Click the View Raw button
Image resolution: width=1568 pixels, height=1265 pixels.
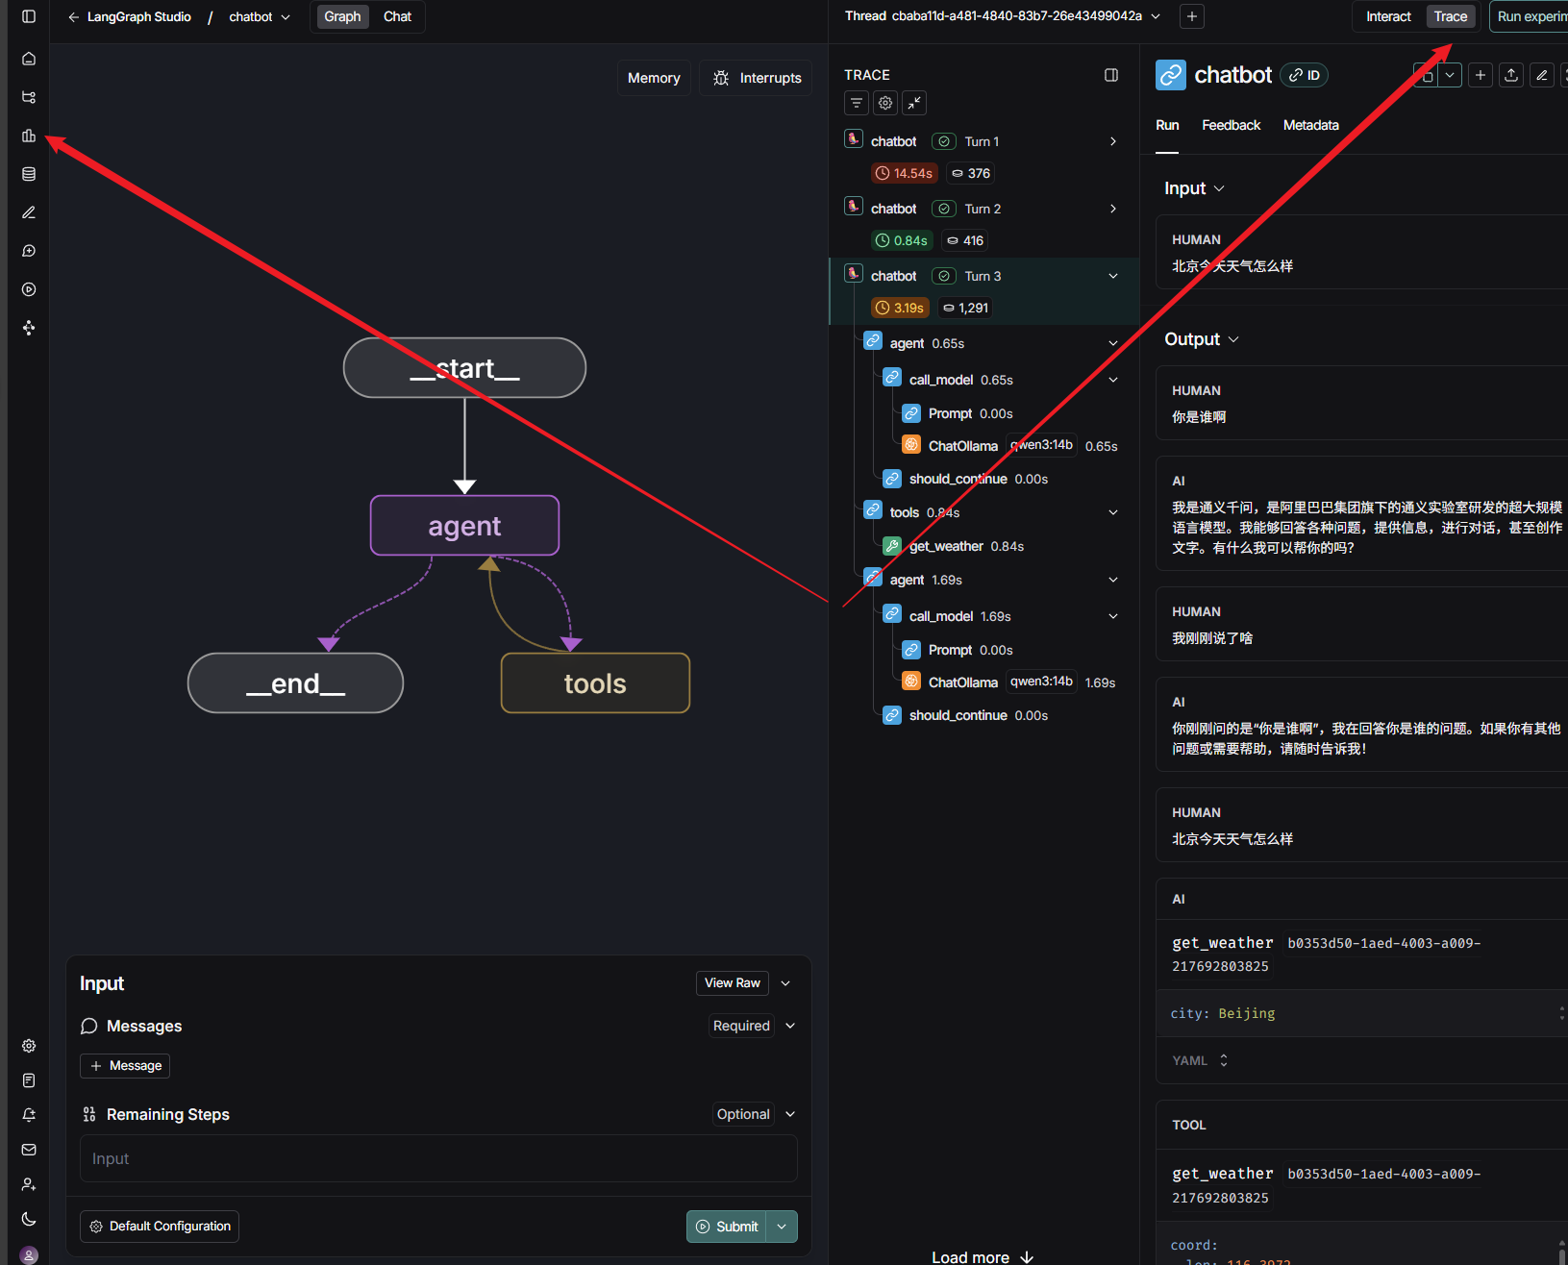pyautogui.click(x=732, y=982)
